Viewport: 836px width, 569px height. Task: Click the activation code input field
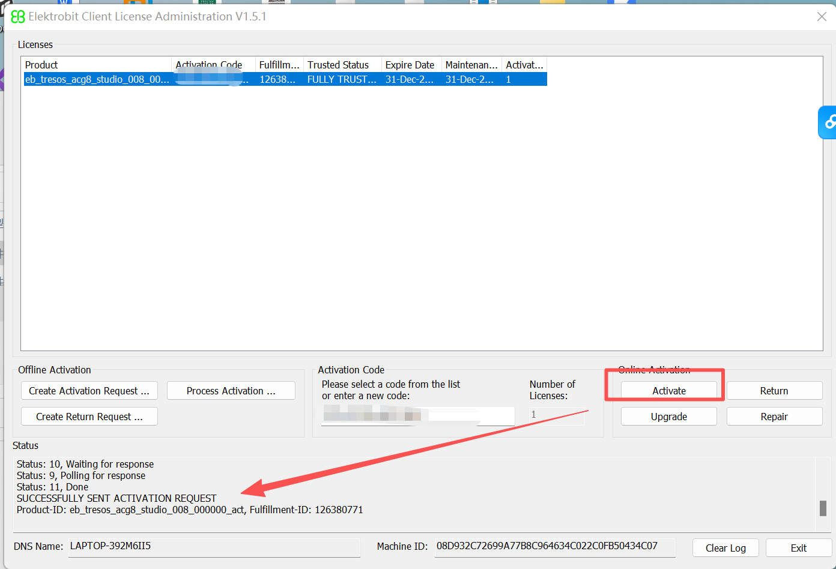[418, 415]
